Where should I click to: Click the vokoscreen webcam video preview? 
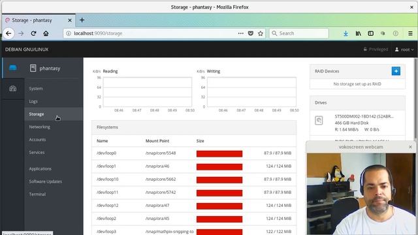pos(361,194)
